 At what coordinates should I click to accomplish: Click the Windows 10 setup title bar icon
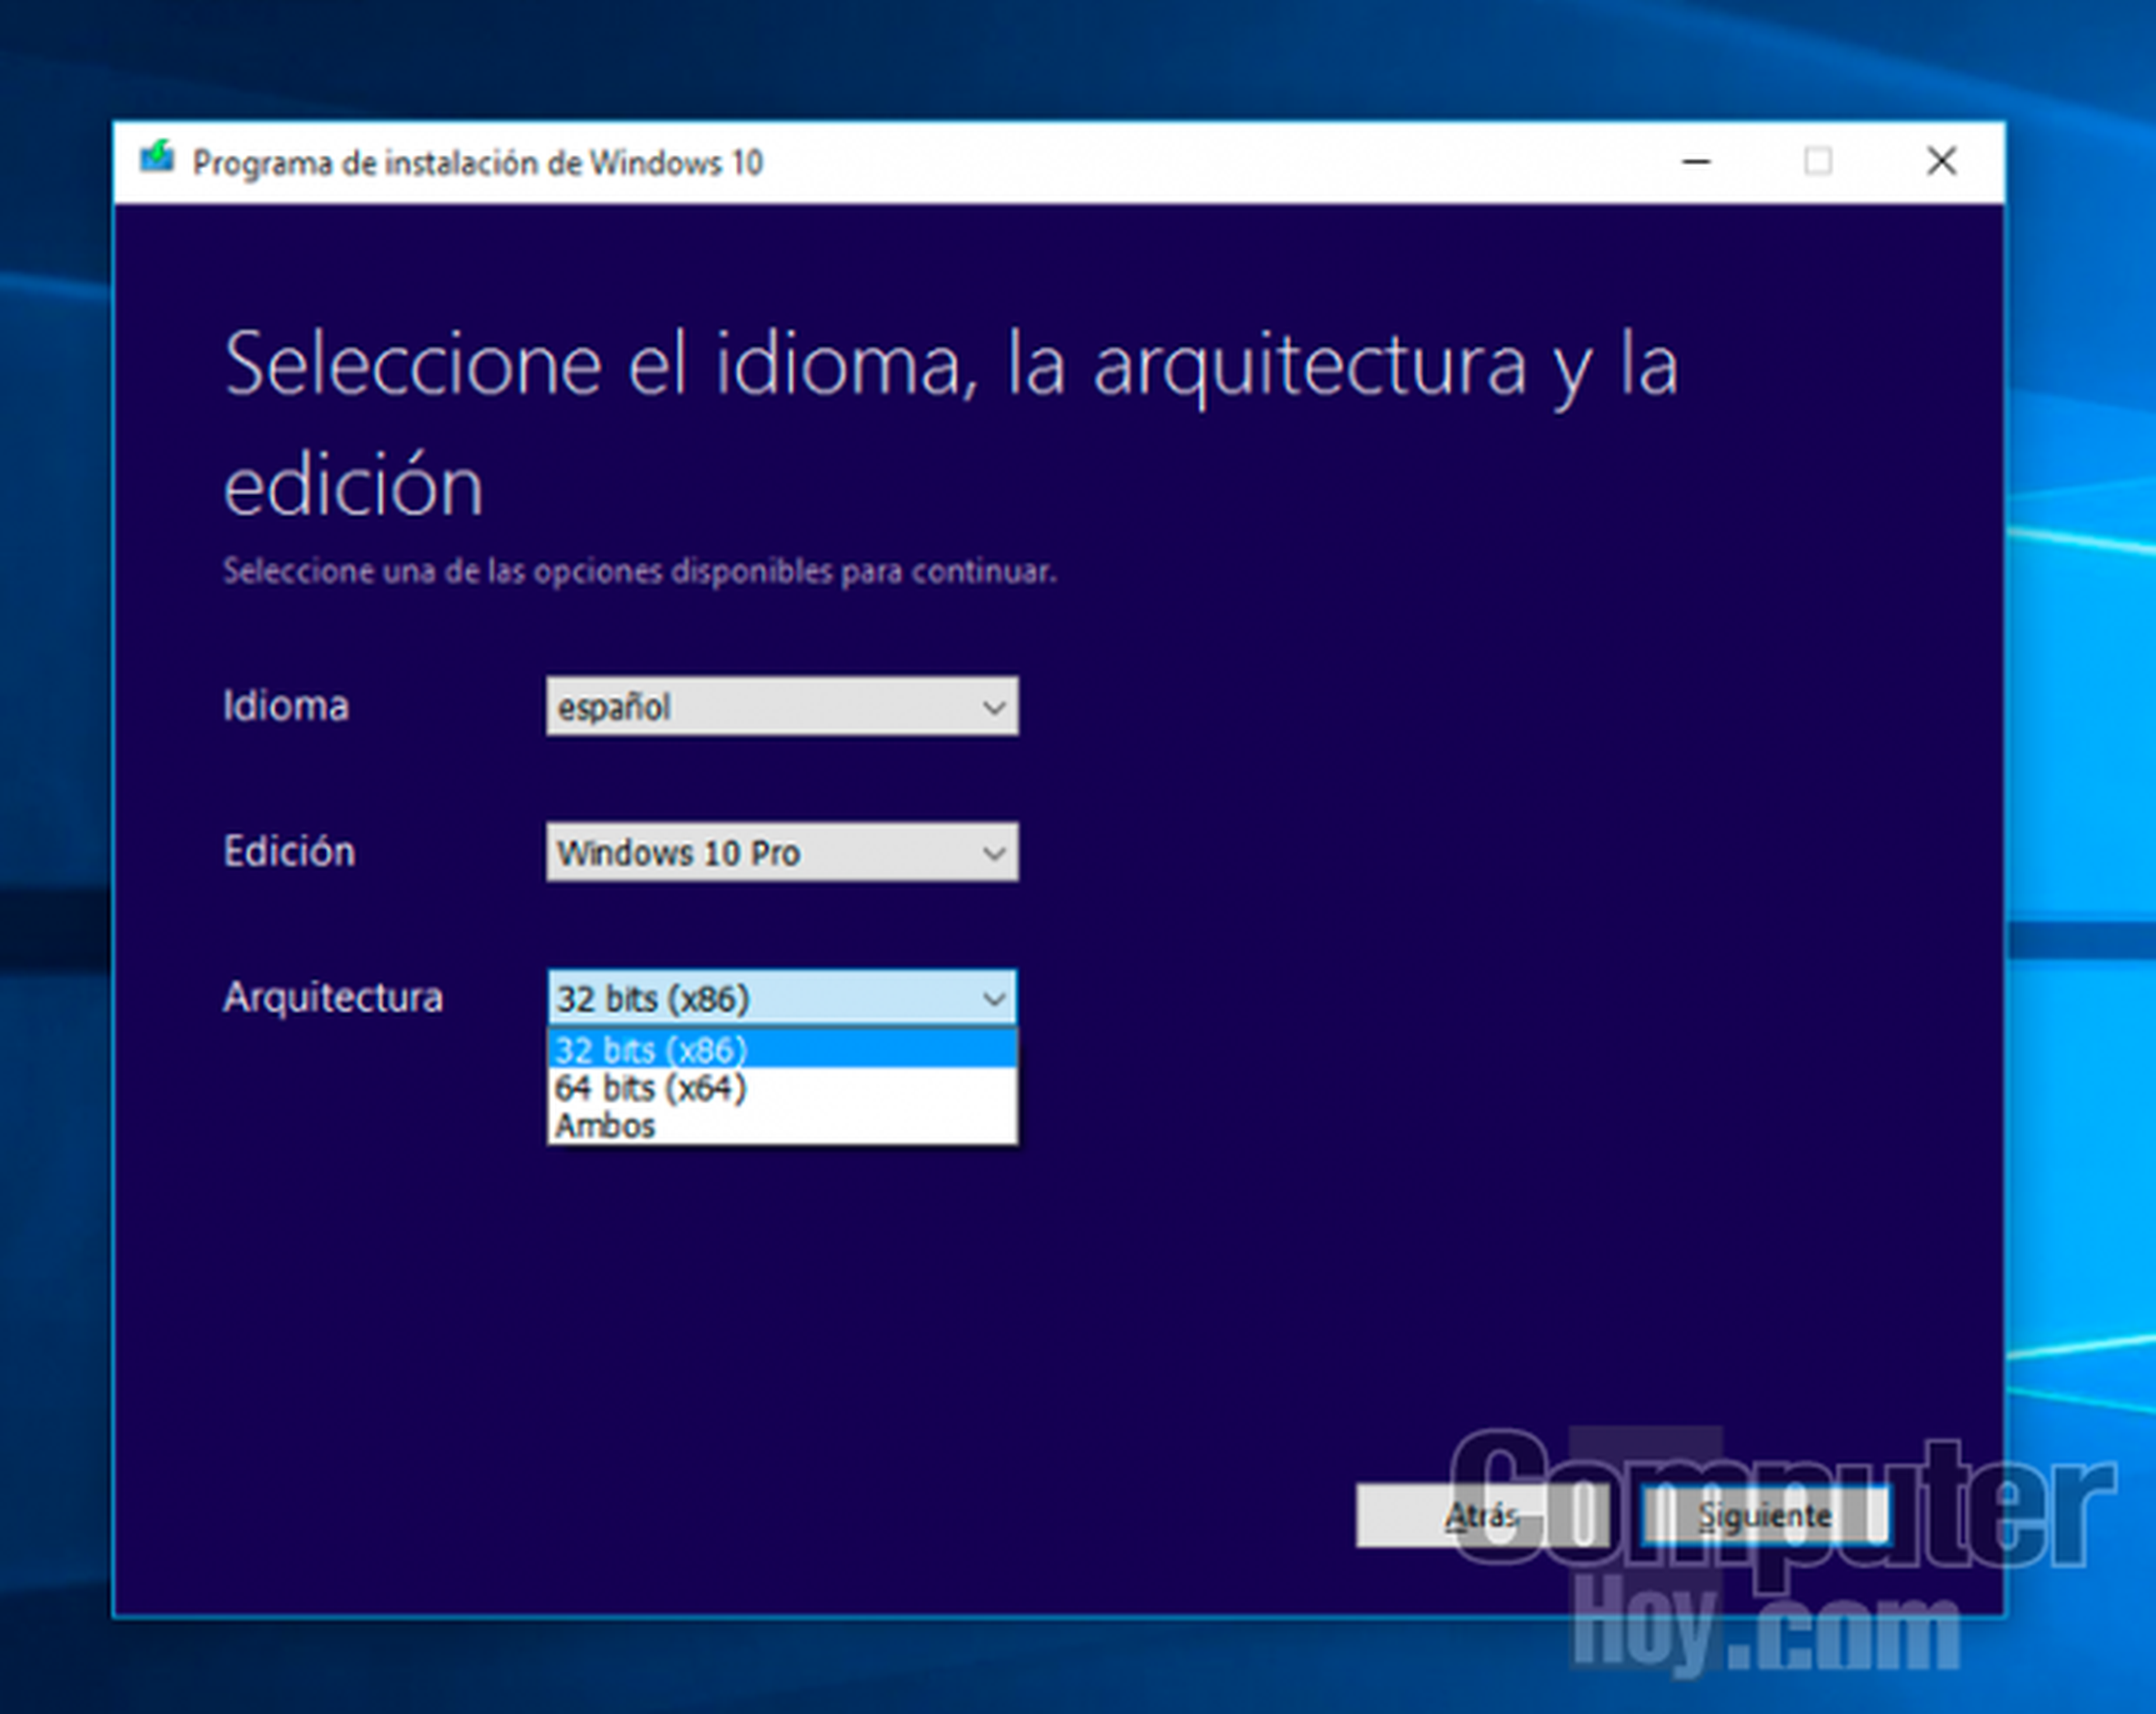pyautogui.click(x=157, y=159)
